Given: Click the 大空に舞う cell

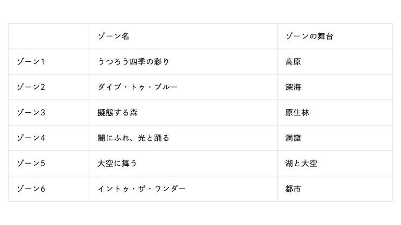Looking at the screenshot, I should [117, 164].
